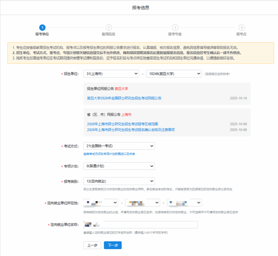Image resolution: width=278 pixels, height=256 pixels.
Task: Open the 10246(复旦大学) school dropdown
Action: (x=174, y=74)
